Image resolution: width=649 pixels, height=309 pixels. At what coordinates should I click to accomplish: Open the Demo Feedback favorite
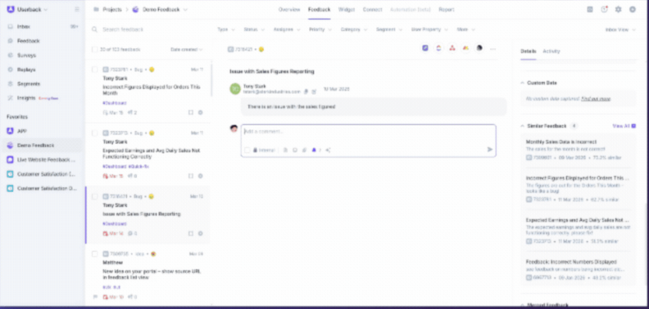35,146
